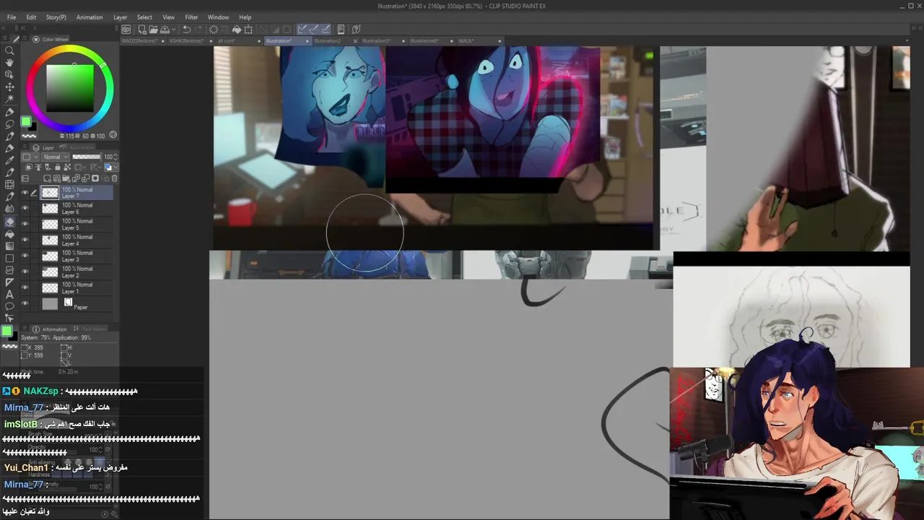This screenshot has width=924, height=520.
Task: Click the New file toolbar icon
Action: pos(142,30)
